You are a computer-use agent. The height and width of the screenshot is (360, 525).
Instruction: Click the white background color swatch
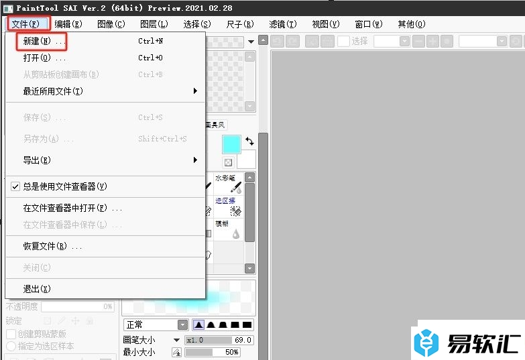(247, 160)
